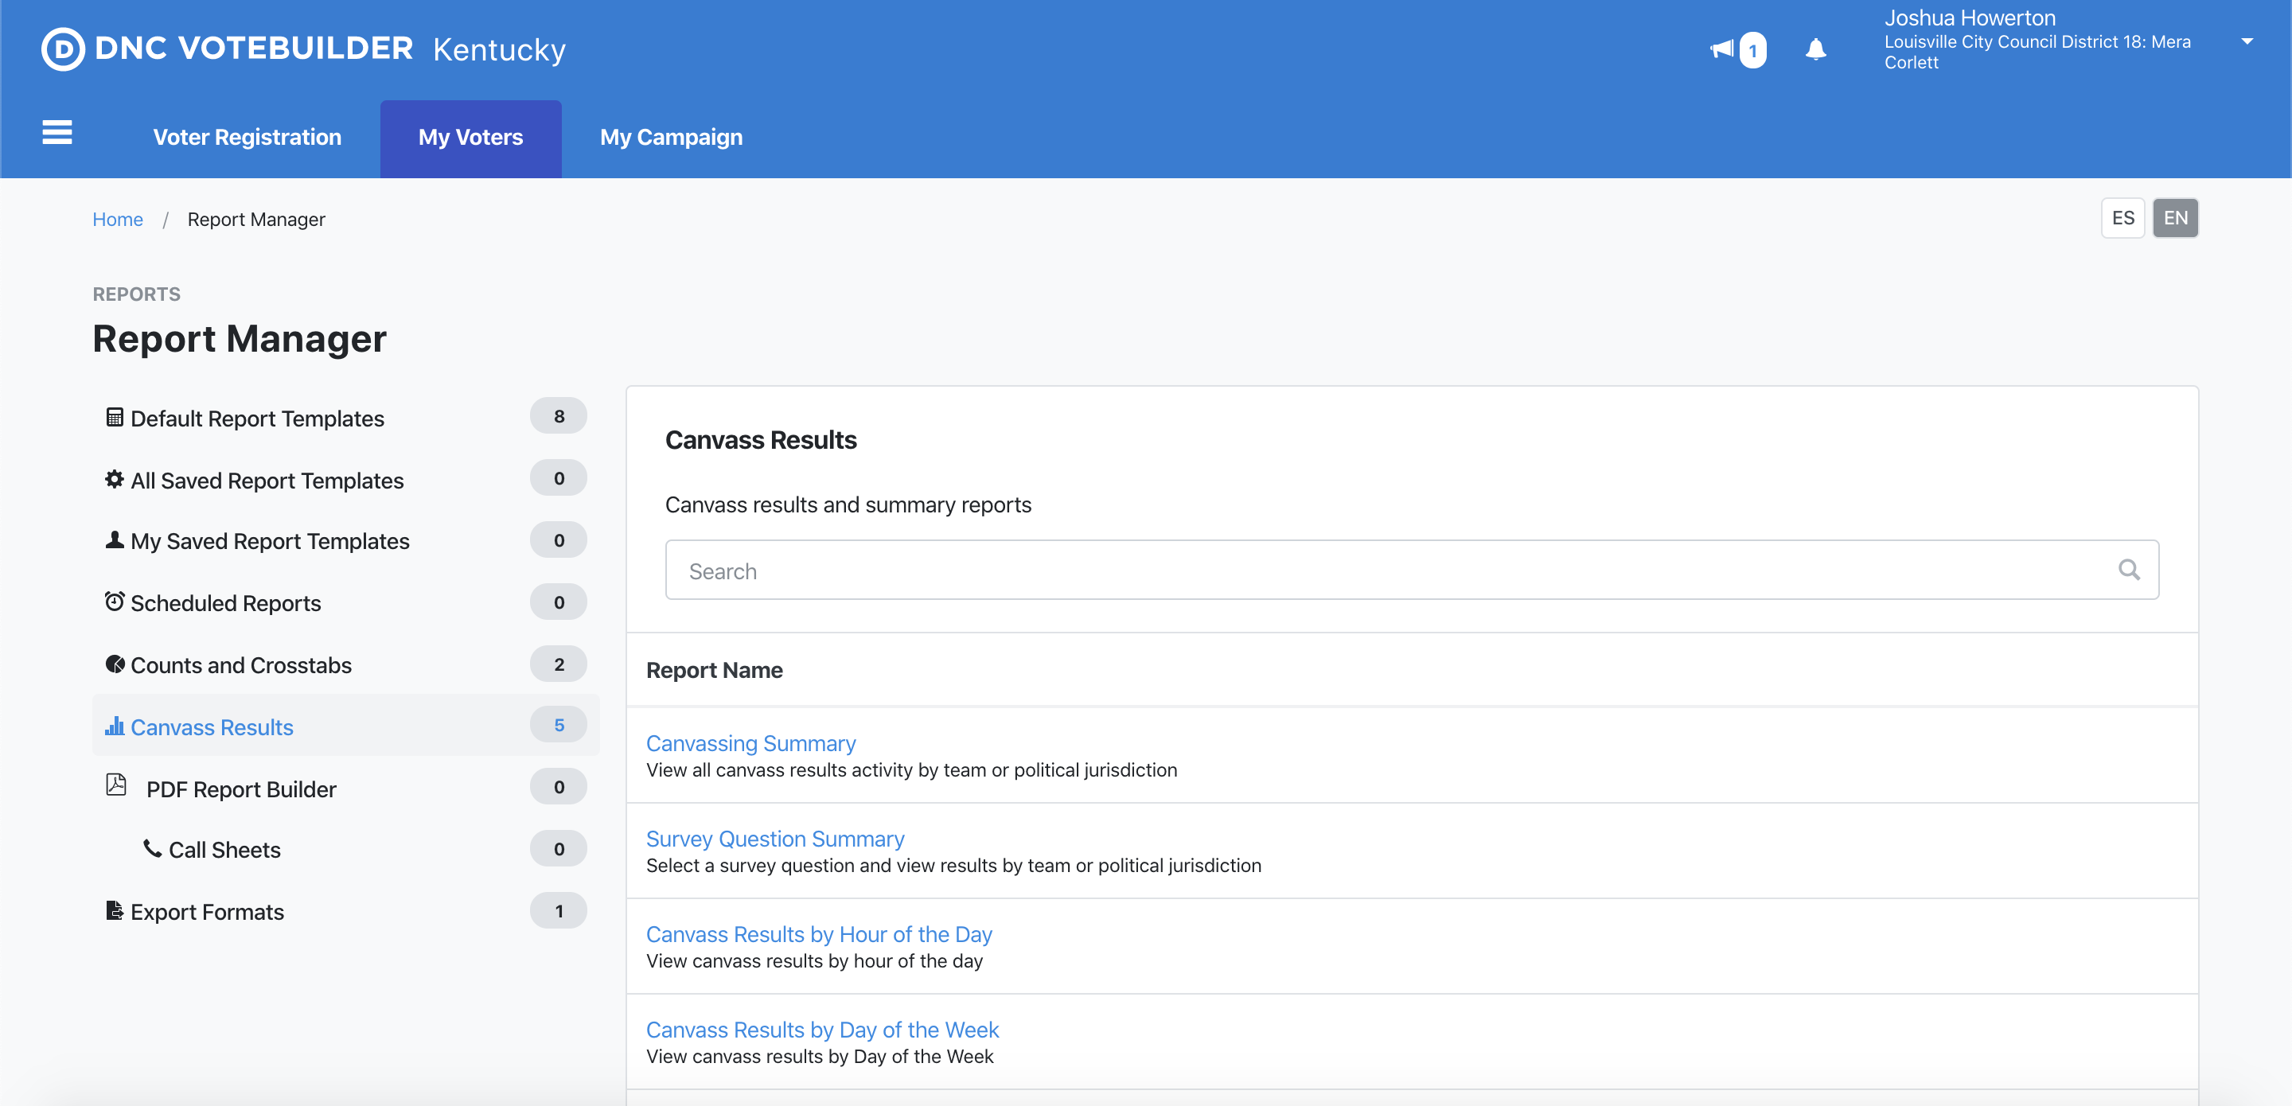Open the My Voters tab
This screenshot has width=2292, height=1106.
[470, 137]
